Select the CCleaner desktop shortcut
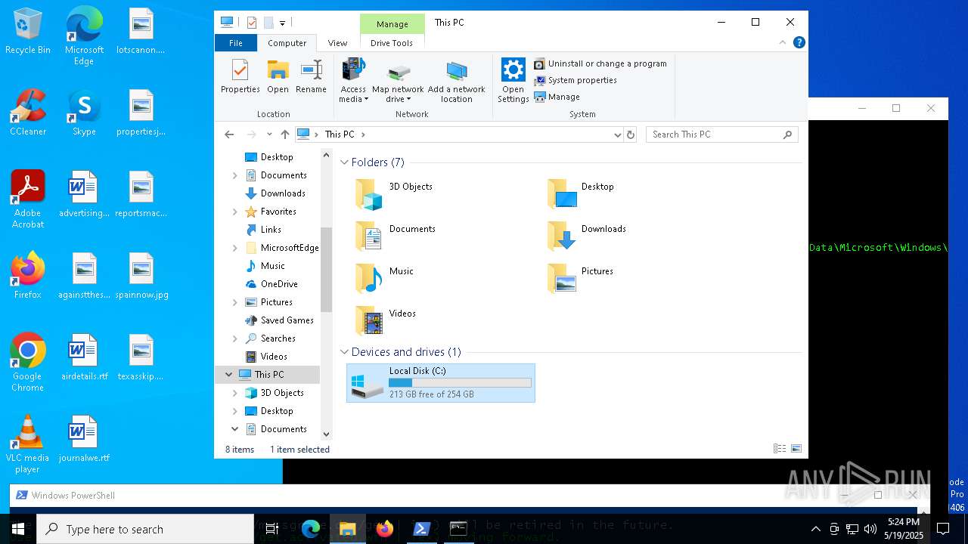This screenshot has width=968, height=544. tap(28, 113)
